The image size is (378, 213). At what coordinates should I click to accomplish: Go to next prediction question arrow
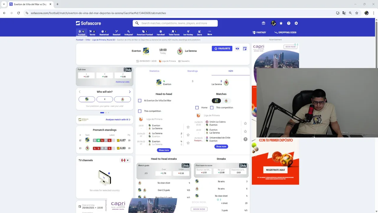130,92
